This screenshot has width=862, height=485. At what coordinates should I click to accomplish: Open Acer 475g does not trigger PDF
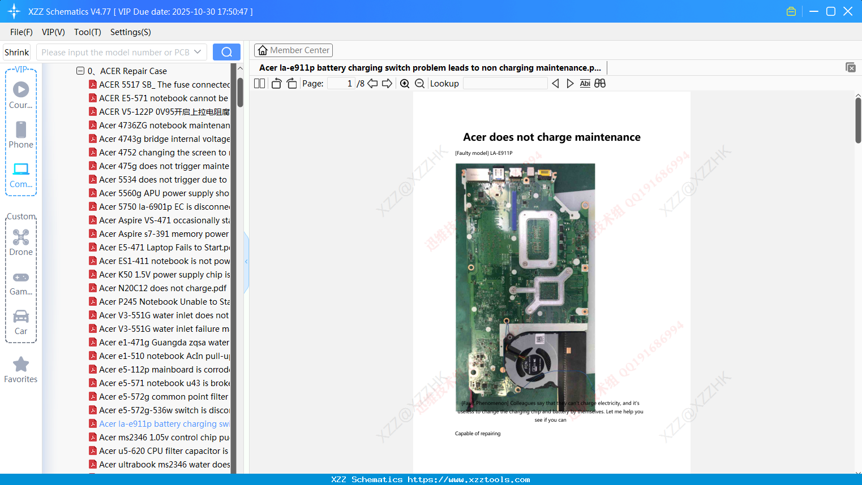point(159,166)
